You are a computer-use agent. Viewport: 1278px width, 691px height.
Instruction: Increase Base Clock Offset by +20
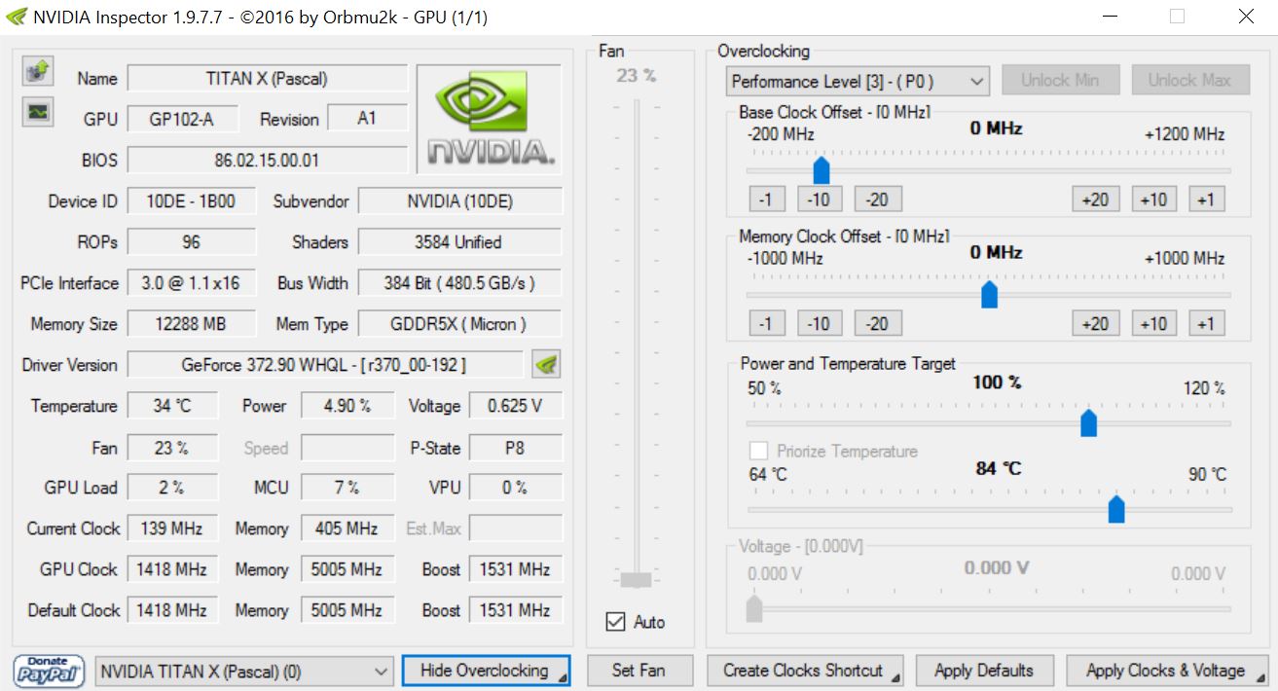click(1095, 200)
